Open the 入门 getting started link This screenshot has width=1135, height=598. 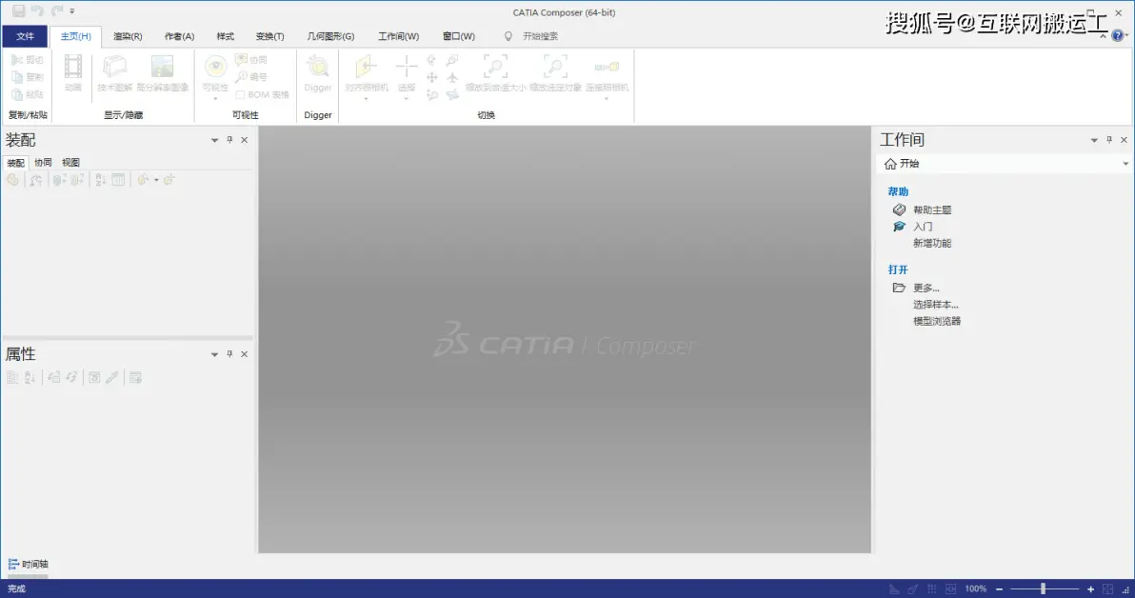pyautogui.click(x=923, y=227)
